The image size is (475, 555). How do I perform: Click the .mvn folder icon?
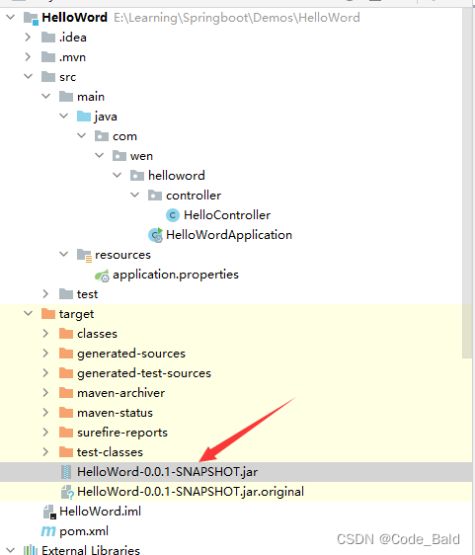[48, 56]
